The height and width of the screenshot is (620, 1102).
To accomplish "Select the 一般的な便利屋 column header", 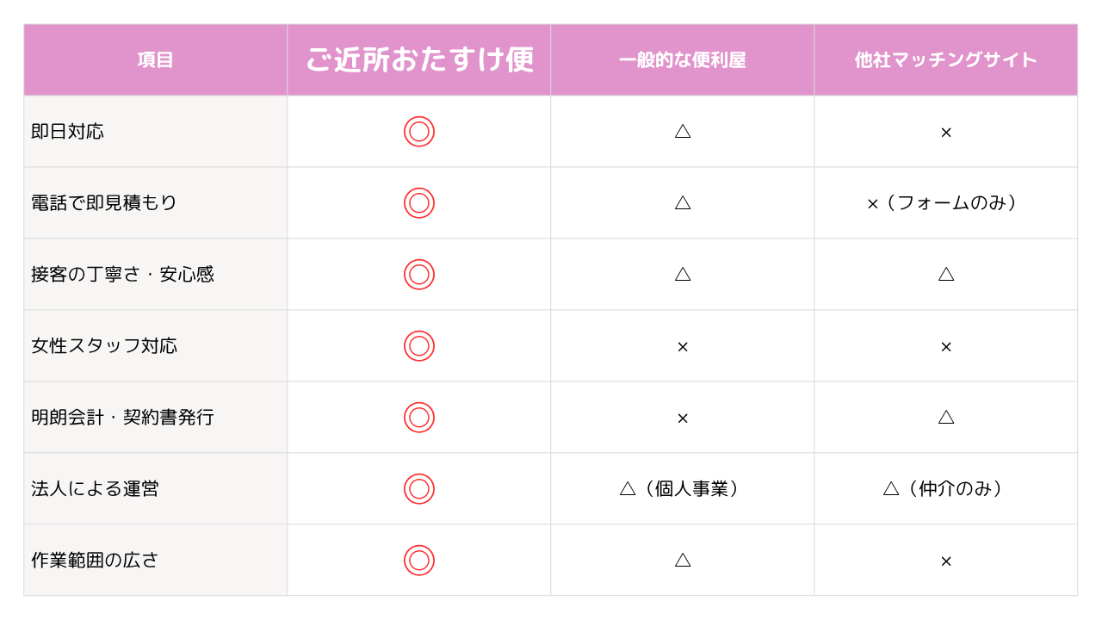I will pos(683,60).
